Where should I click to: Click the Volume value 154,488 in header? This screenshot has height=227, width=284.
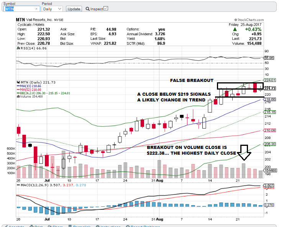pos(254,43)
